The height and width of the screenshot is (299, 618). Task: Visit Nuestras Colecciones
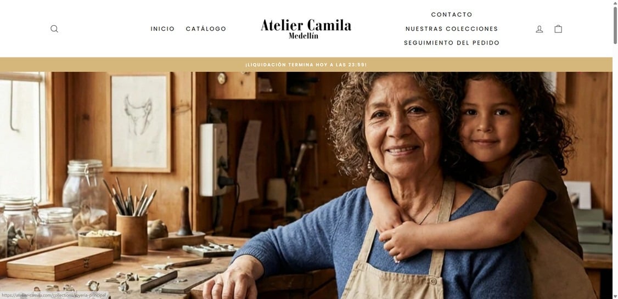point(452,29)
